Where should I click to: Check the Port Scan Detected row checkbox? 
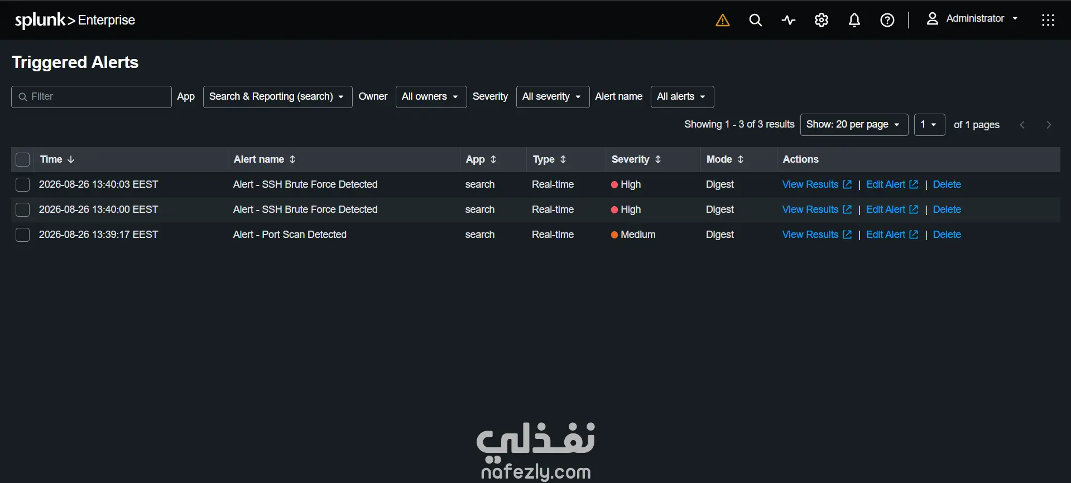pyautogui.click(x=23, y=235)
